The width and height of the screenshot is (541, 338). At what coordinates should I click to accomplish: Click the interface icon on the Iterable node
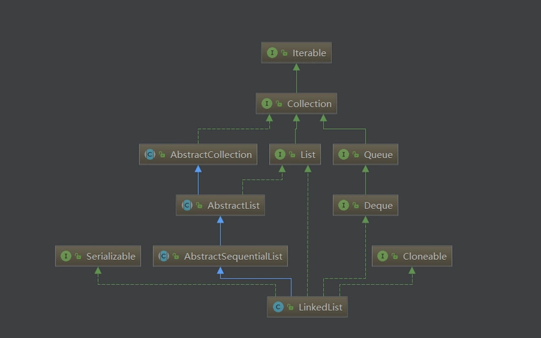272,53
